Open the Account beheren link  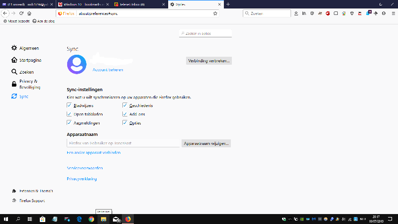(x=107, y=70)
